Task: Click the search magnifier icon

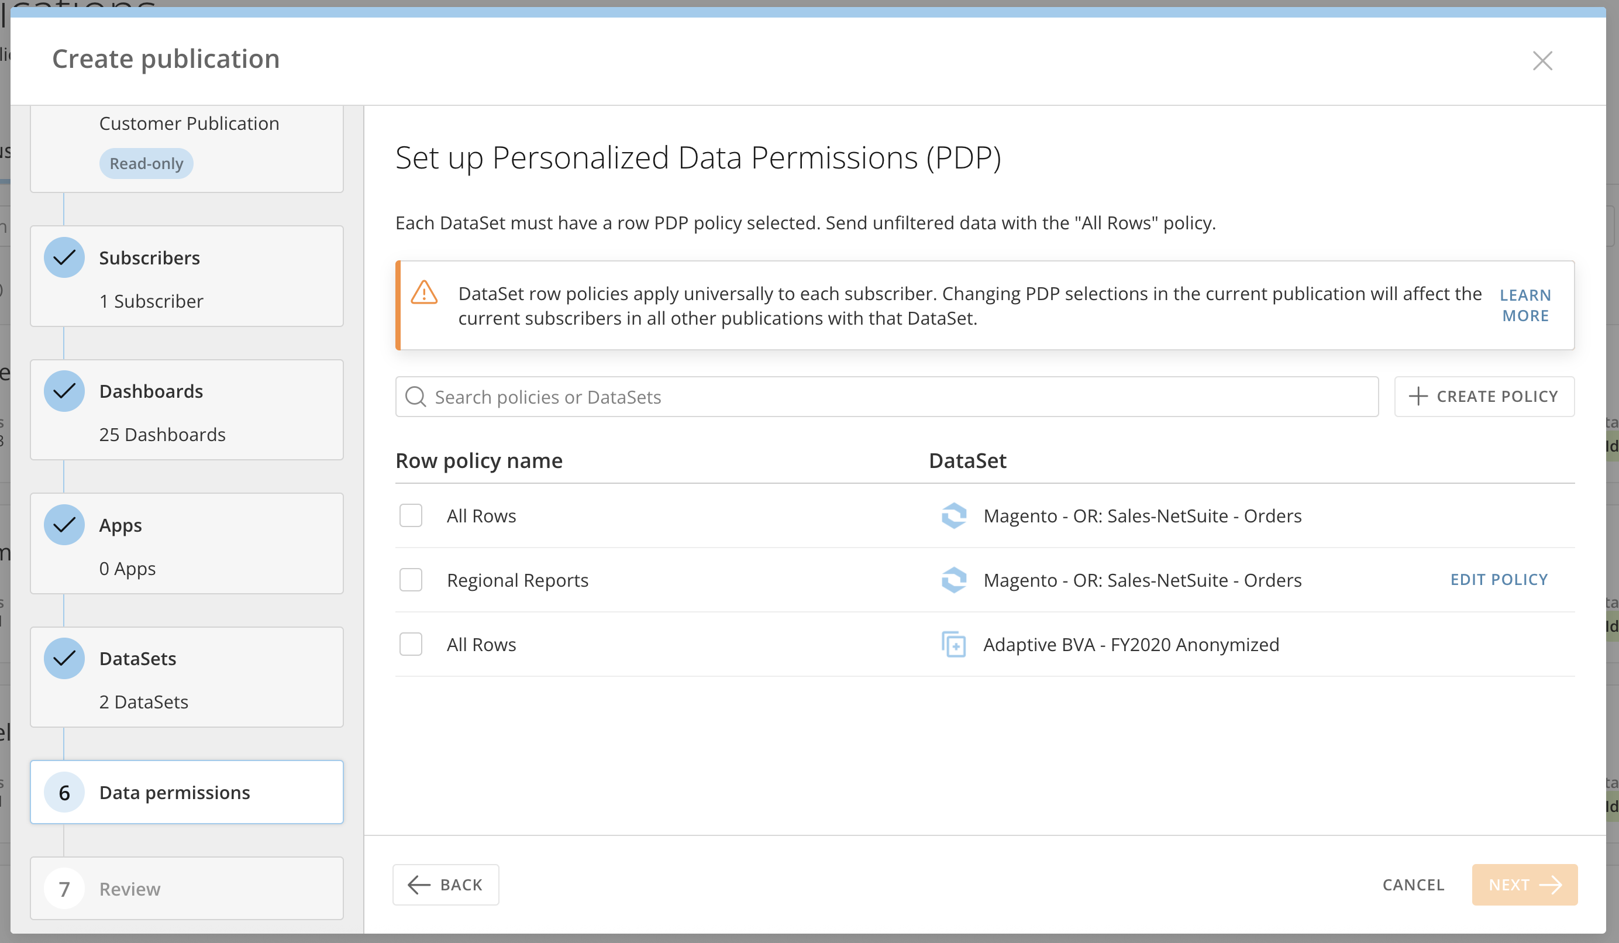Action: (416, 397)
